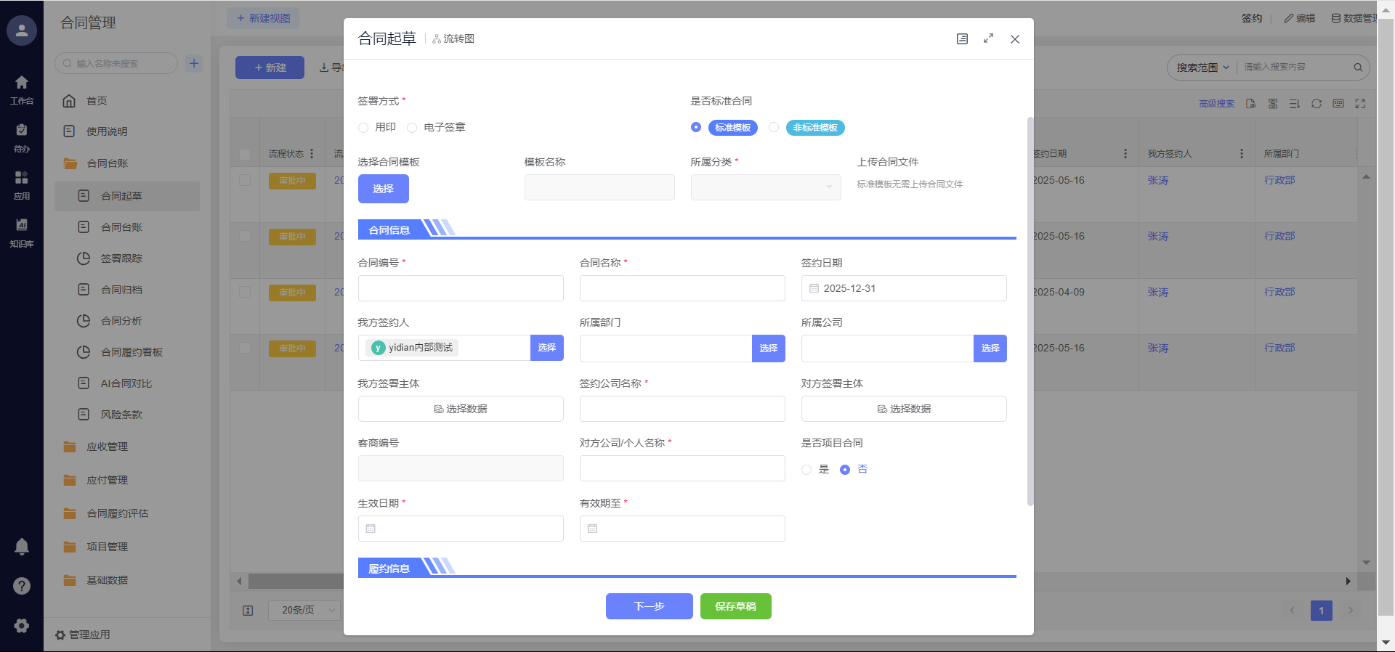Click the 合同编号 input field
The height and width of the screenshot is (652, 1395).
tap(461, 288)
